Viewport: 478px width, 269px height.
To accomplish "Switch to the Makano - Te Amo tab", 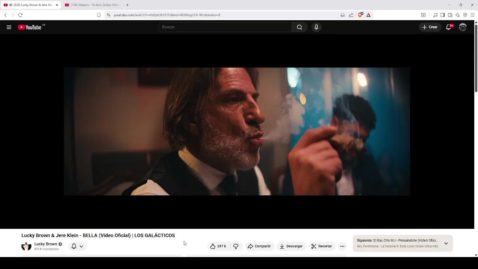I will (92, 5).
